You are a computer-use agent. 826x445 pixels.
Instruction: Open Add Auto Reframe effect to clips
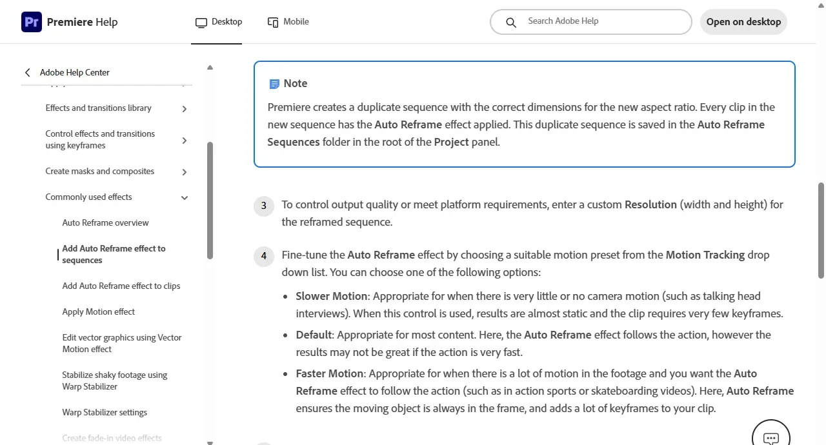click(x=121, y=286)
